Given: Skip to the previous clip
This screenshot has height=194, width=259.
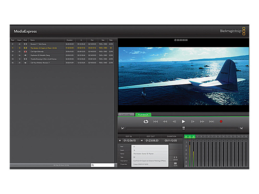Looking at the screenshot, I should [x=155, y=122].
